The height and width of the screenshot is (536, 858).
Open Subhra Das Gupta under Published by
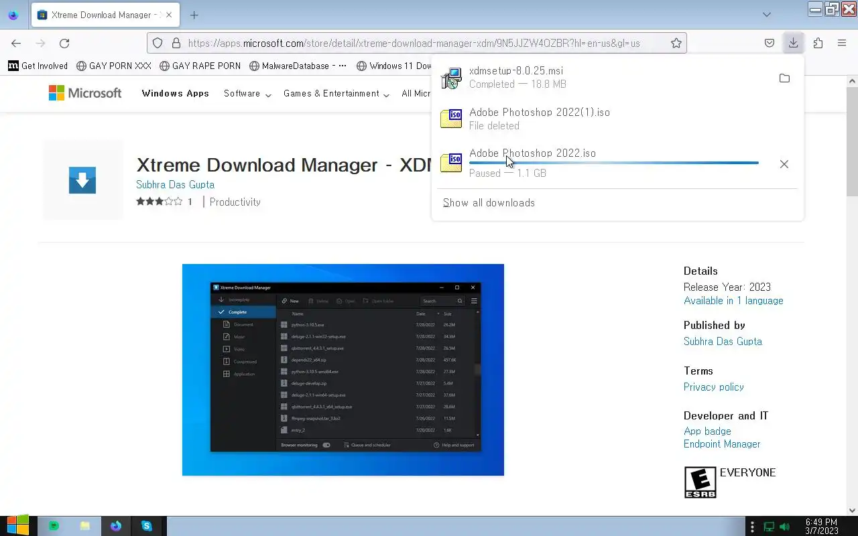(723, 341)
